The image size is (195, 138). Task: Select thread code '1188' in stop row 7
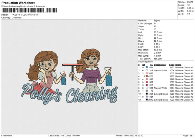172,85
